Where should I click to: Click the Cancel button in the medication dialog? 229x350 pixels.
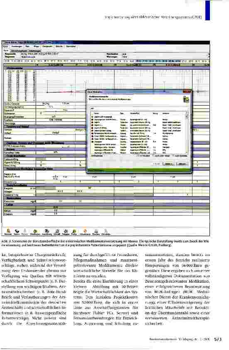(x=181, y=164)
